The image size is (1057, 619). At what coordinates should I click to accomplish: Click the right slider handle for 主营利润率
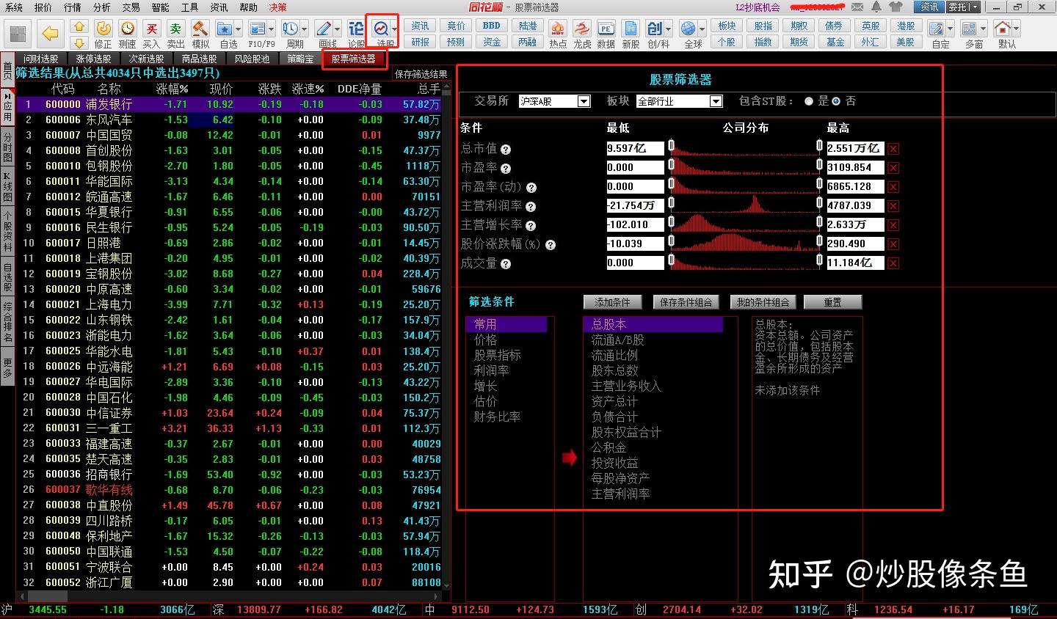pos(819,203)
